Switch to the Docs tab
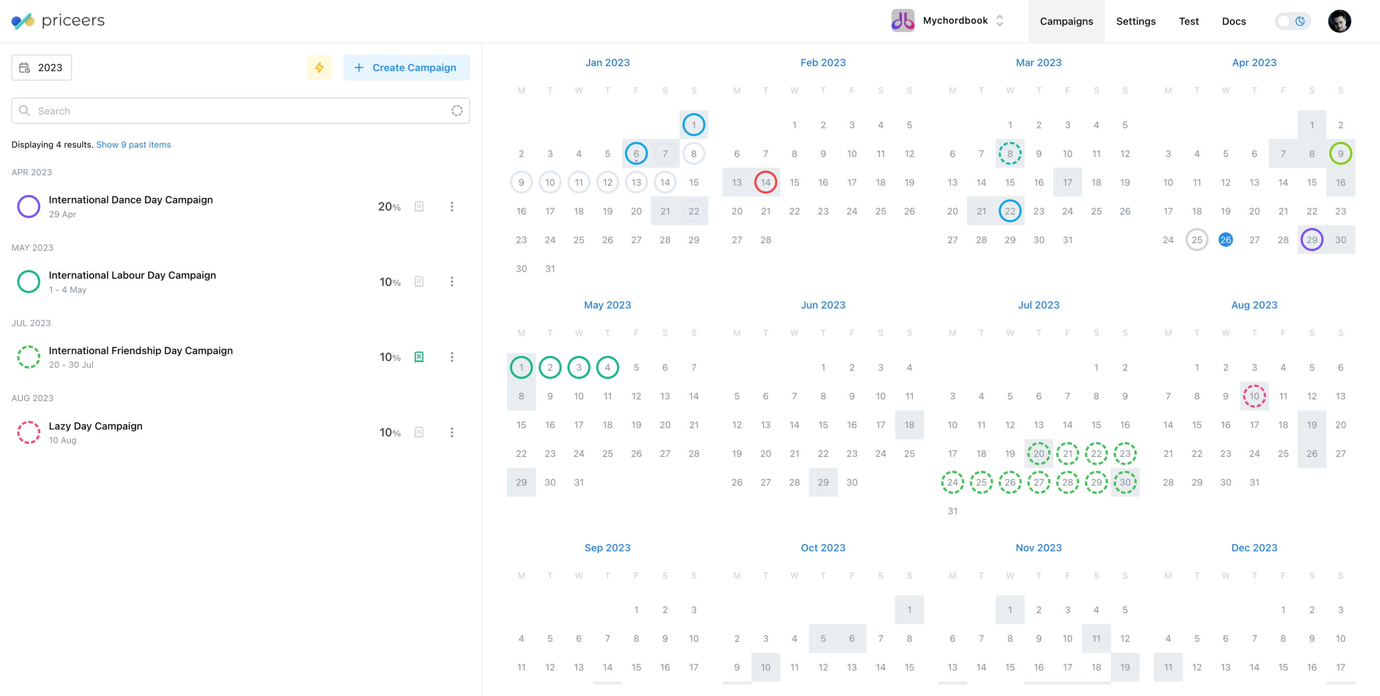The height and width of the screenshot is (696, 1380). [x=1233, y=21]
